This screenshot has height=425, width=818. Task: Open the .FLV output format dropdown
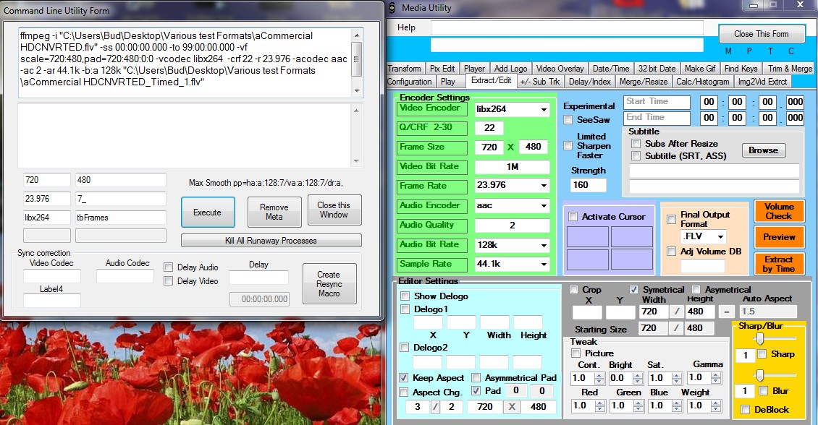[720, 236]
